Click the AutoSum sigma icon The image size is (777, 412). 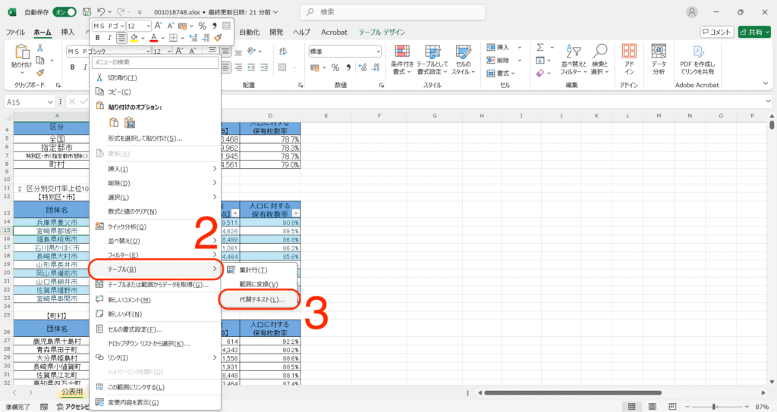tap(540, 48)
